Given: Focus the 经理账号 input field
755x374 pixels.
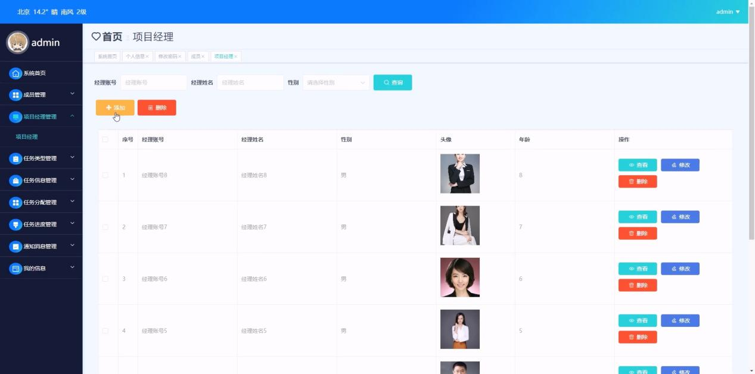Looking at the screenshot, I should [153, 83].
